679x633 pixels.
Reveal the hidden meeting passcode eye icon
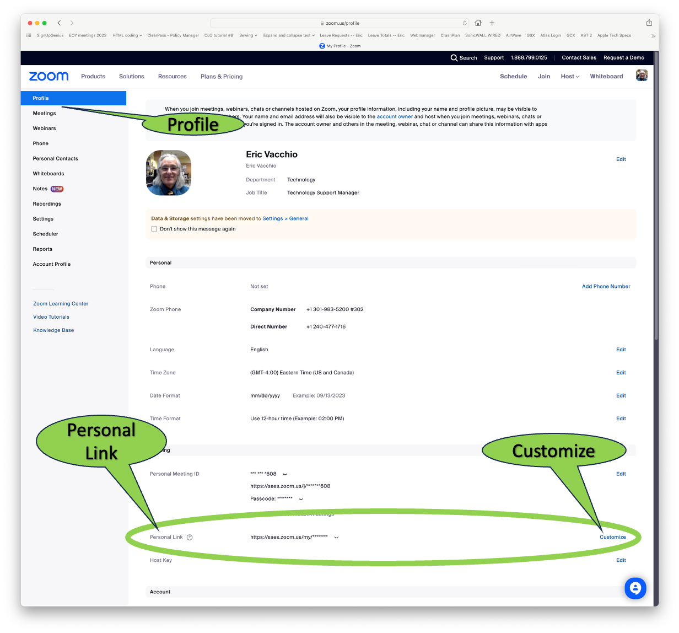301,499
